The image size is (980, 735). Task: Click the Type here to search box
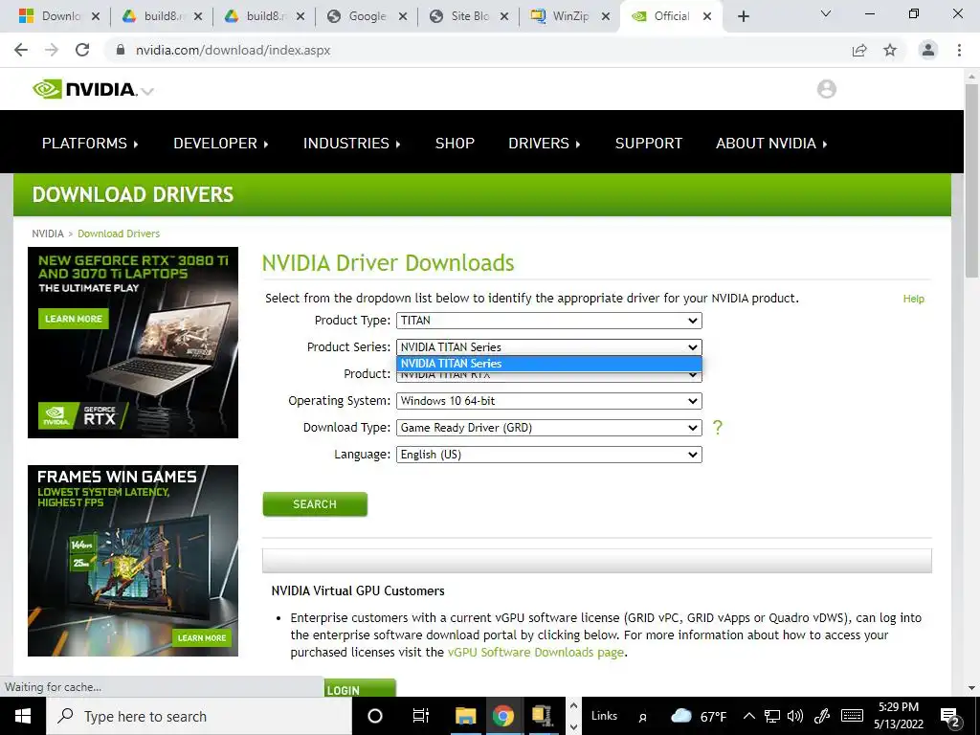(x=199, y=716)
